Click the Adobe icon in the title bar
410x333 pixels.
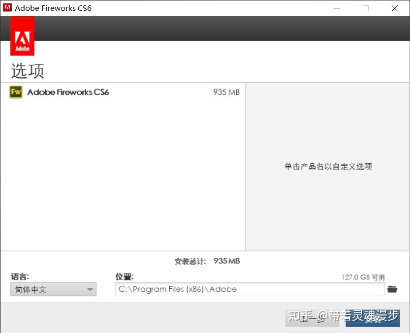[7, 8]
